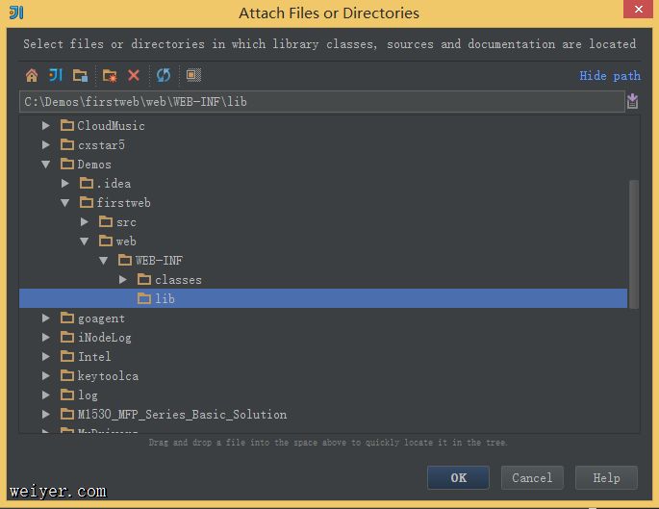Expand the .idea folder
The width and height of the screenshot is (659, 509).
65,183
